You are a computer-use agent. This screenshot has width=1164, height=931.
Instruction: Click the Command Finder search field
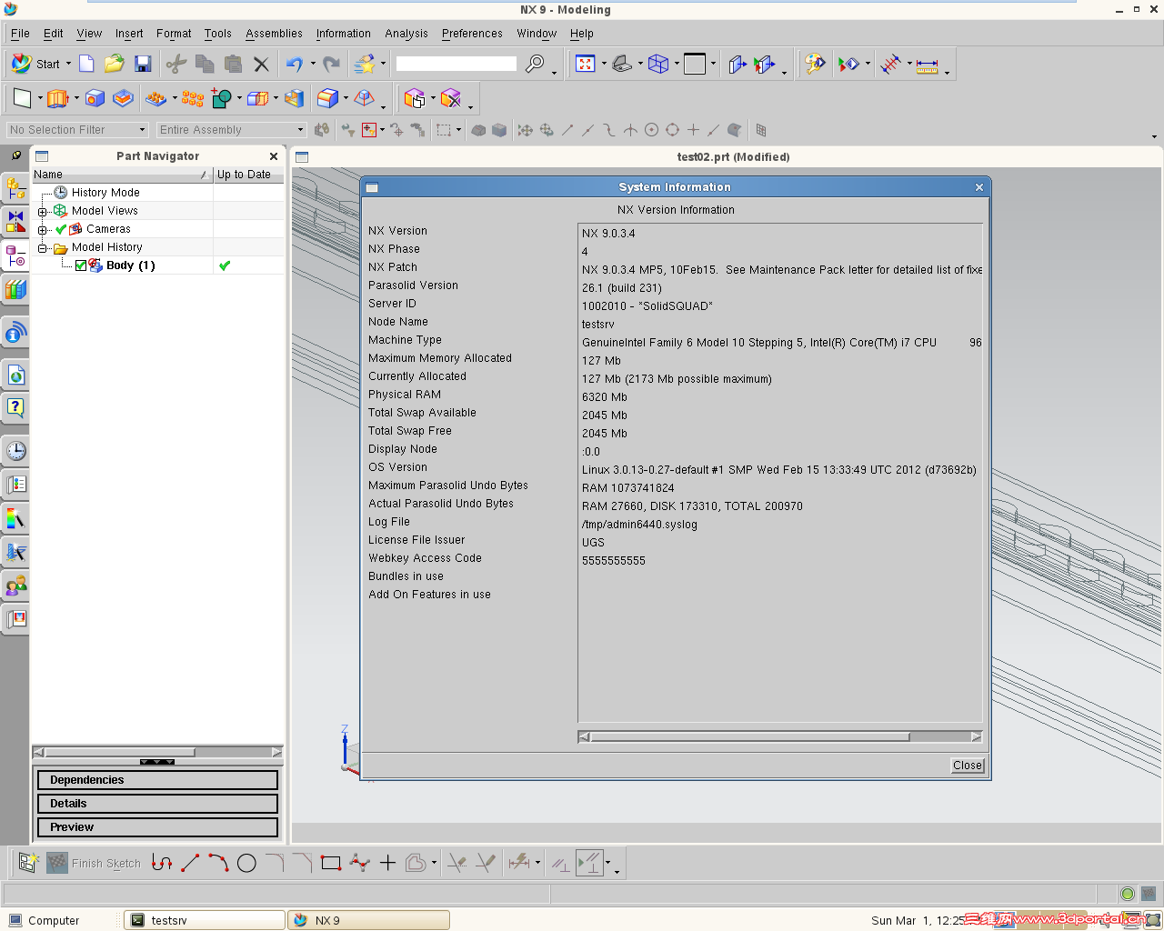click(x=457, y=64)
